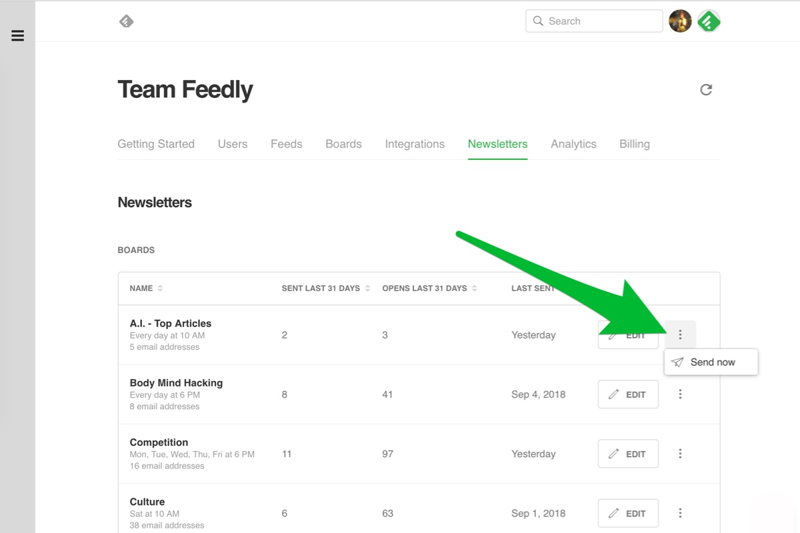Open the Users tab
The width and height of the screenshot is (800, 533).
233,144
